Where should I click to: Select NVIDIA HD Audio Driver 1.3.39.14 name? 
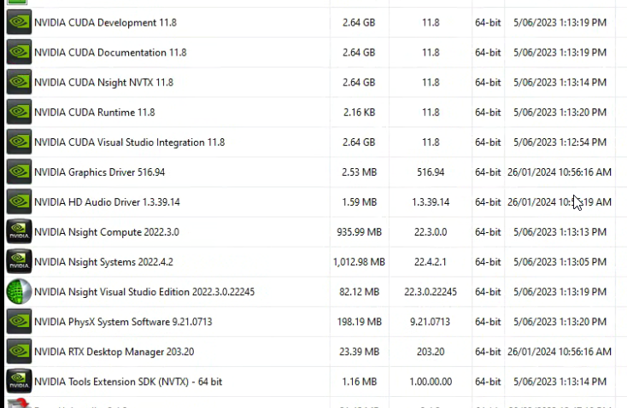coord(107,201)
